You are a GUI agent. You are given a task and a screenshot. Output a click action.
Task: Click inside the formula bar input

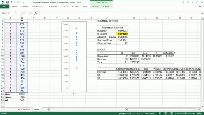point(120,13)
